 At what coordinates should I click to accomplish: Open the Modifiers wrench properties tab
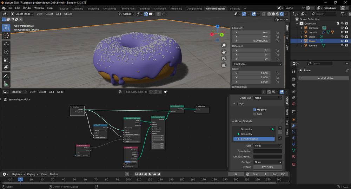coord(294,126)
